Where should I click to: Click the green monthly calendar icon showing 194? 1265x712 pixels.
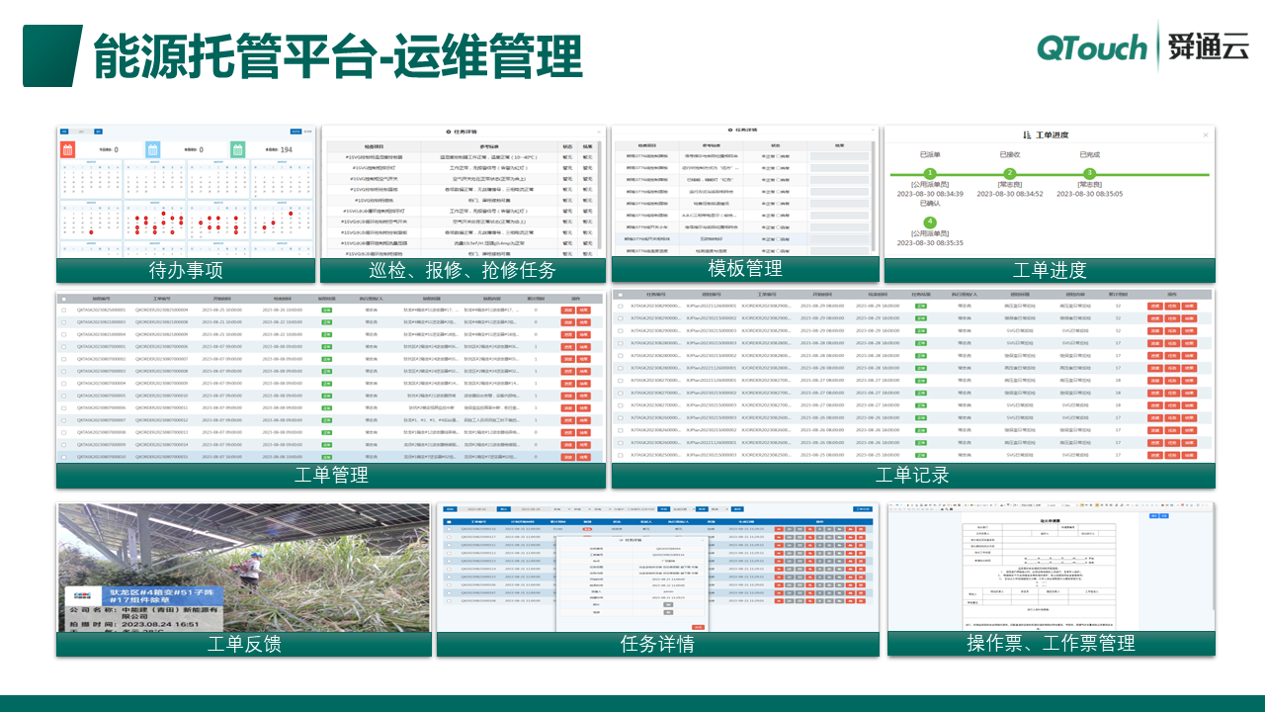(237, 148)
